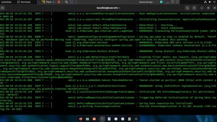Open the terminal hamburger menu
The image size is (217, 122).
(x=194, y=8)
